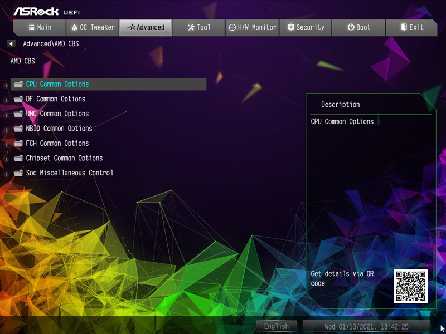This screenshot has width=446, height=334.
Task: Open the Security tab
Action: pos(305,27)
